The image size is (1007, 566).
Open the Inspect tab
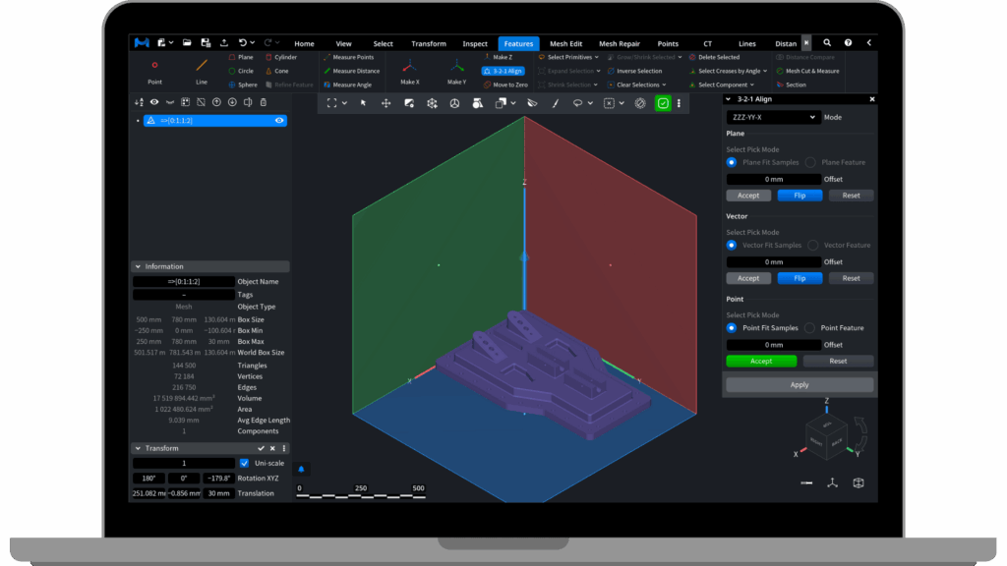475,43
